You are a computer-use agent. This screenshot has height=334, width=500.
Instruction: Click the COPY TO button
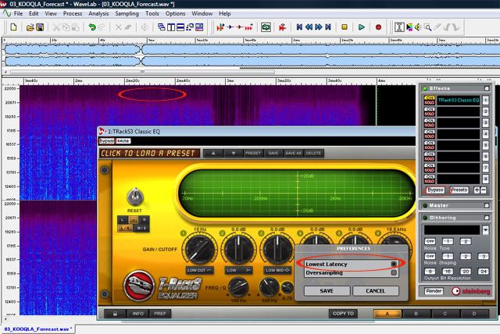coord(343,314)
